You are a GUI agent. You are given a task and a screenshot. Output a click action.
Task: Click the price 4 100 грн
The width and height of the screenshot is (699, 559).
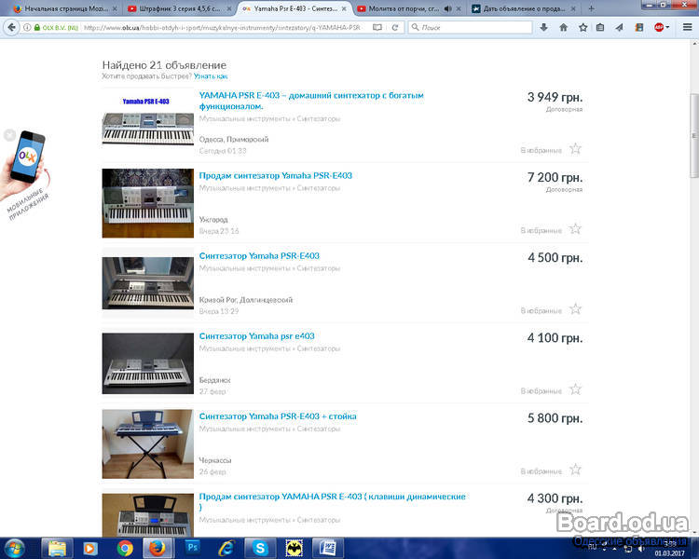click(555, 338)
